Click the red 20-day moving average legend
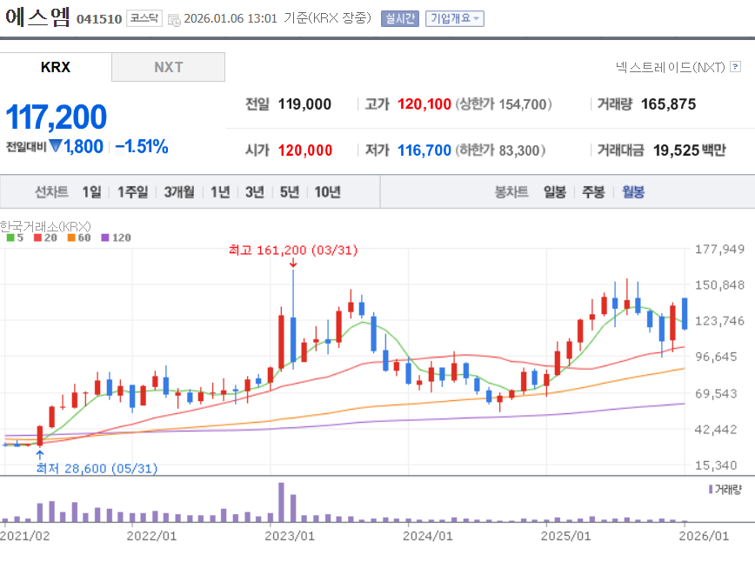 [x=45, y=238]
